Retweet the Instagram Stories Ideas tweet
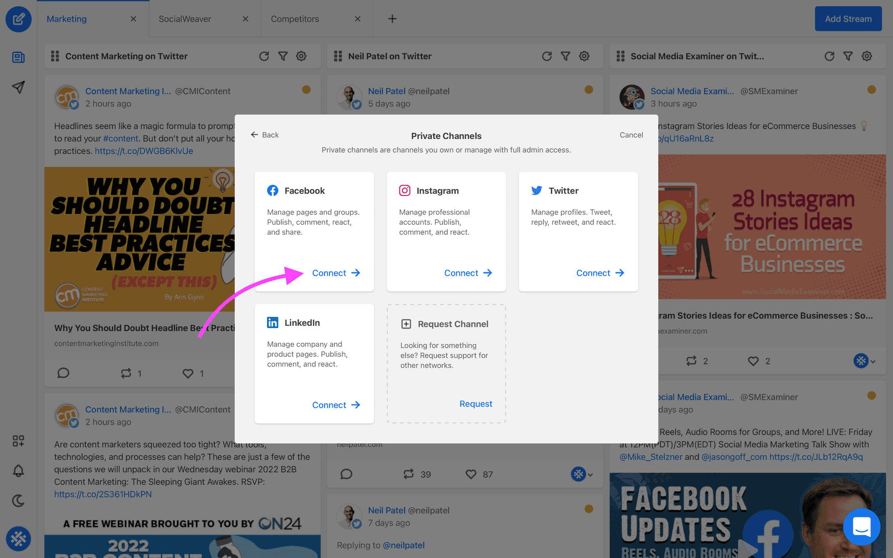This screenshot has height=558, width=893. (x=691, y=361)
